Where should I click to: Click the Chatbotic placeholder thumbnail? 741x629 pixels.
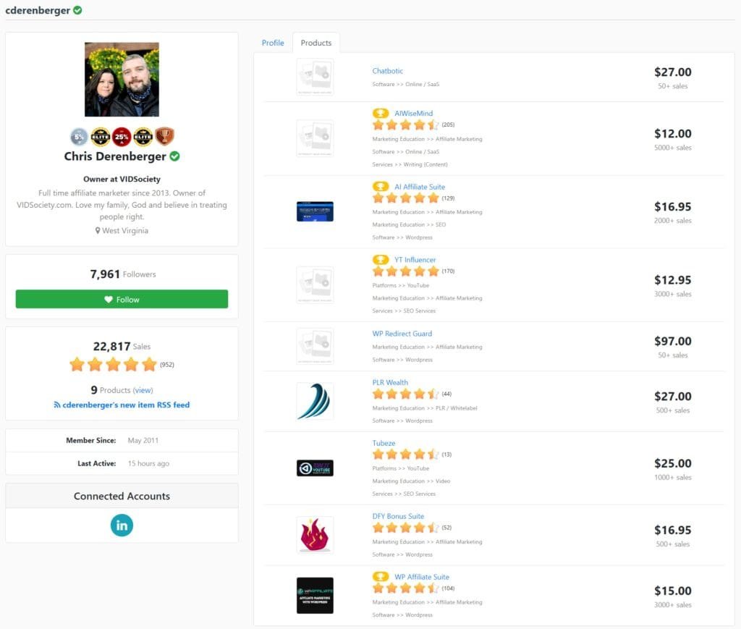[x=315, y=77]
